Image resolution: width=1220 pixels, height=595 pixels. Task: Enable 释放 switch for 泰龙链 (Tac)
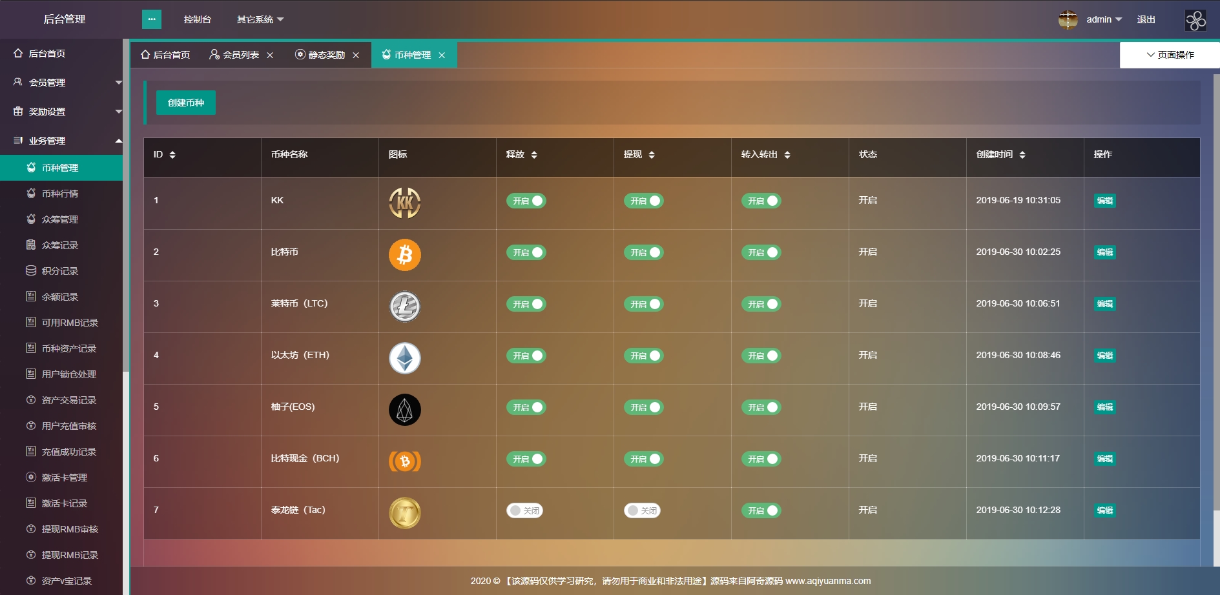point(525,510)
